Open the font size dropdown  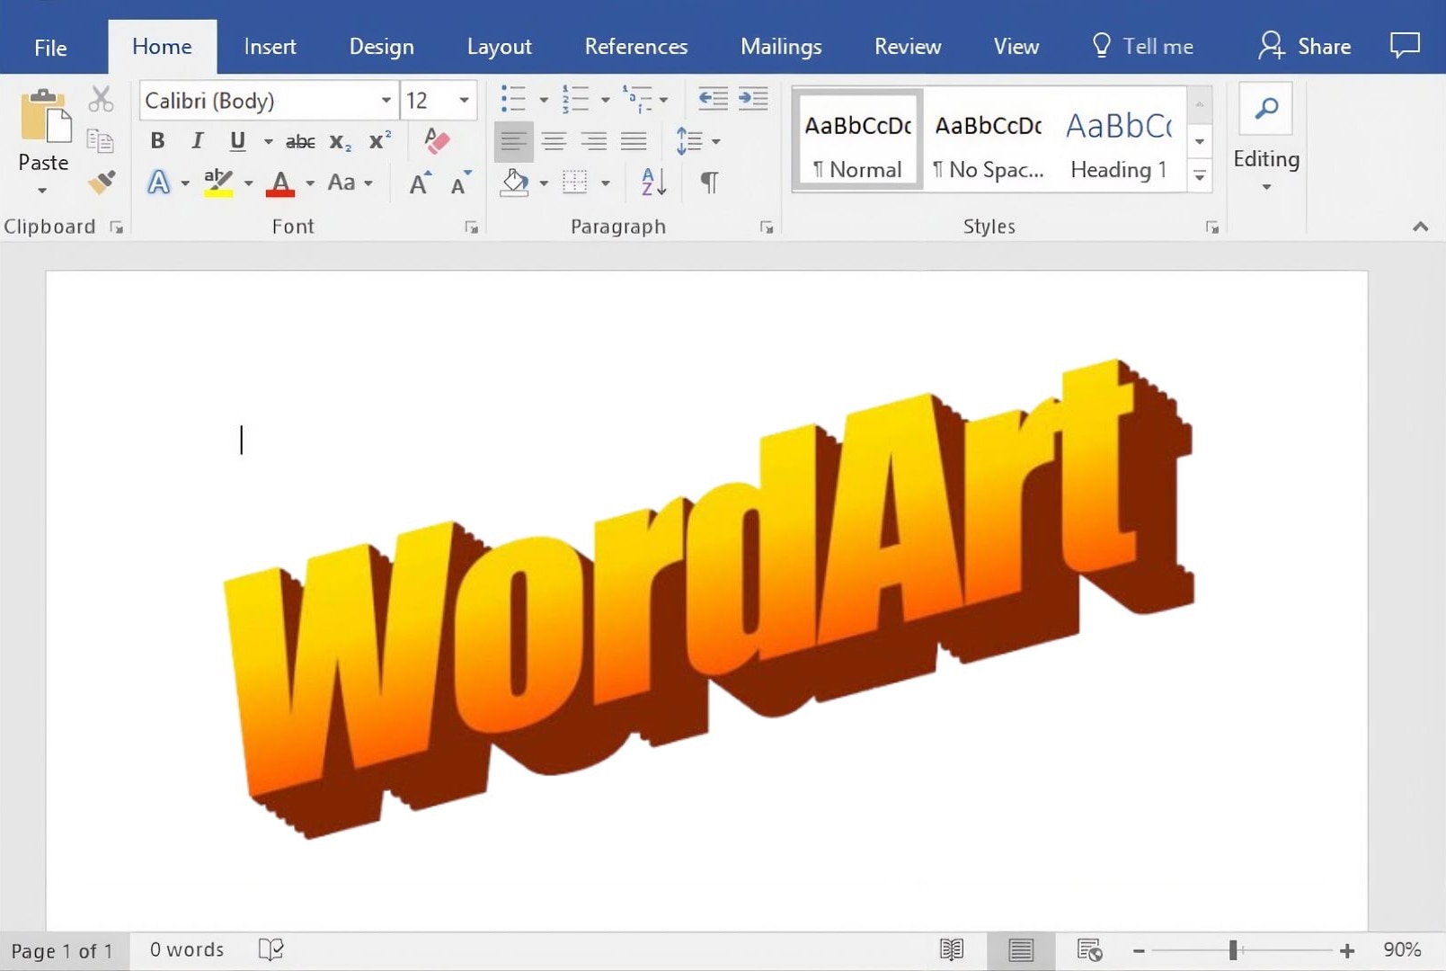pos(464,100)
